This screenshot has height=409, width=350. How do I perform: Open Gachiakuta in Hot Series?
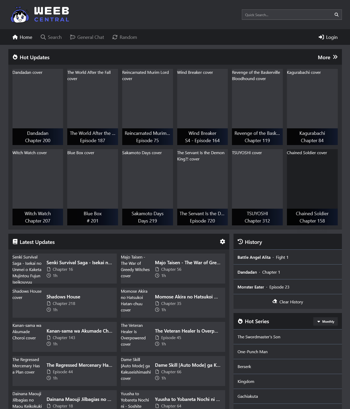point(288,396)
